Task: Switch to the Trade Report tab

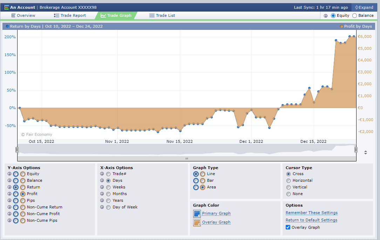Action: [x=69, y=15]
